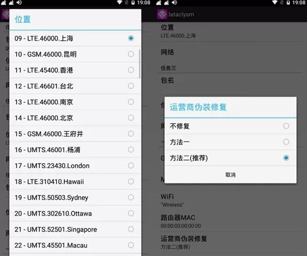Select 21 - UMTS.52501.Singapore location
This screenshot has height=256, width=307.
click(75, 229)
